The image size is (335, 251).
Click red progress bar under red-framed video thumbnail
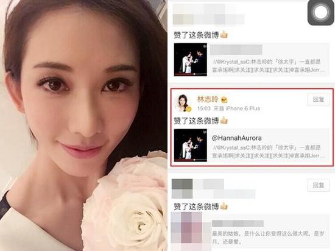(x=191, y=160)
